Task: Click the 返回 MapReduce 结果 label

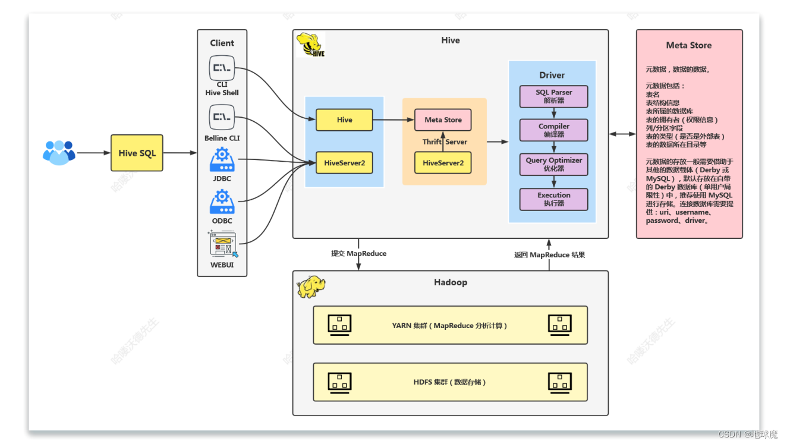Action: point(550,254)
